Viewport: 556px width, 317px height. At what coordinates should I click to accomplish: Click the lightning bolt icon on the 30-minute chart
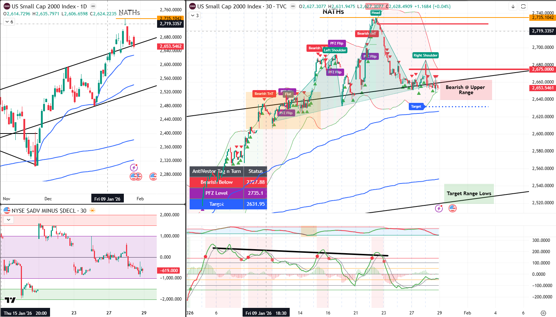(x=439, y=208)
